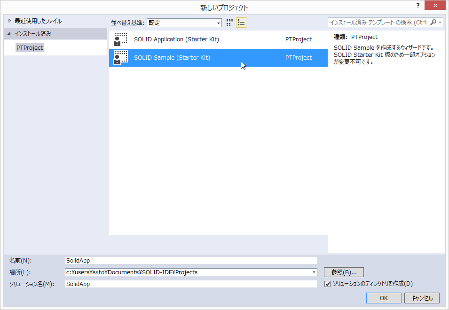Close the new project dialog

pyautogui.click(x=435, y=6)
